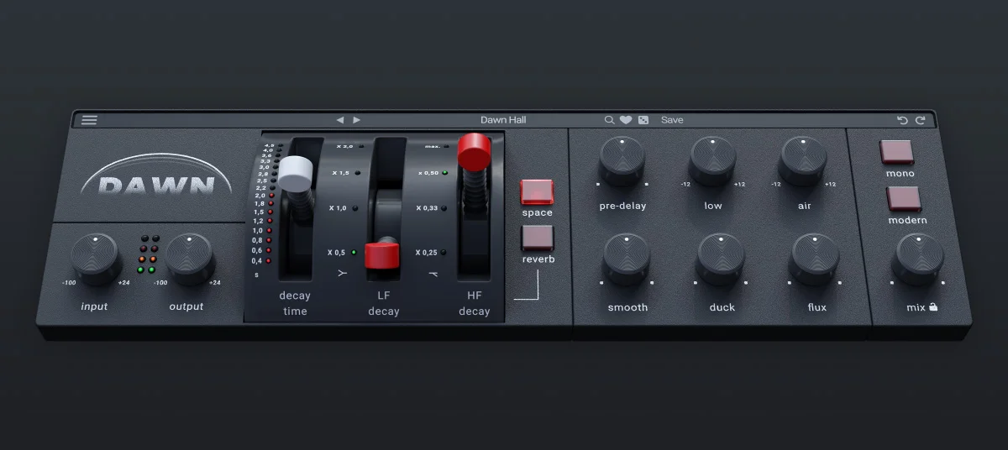Screen dimensions: 1008x450
Task: Select HF decay X 0,33 marker
Action: (431, 208)
